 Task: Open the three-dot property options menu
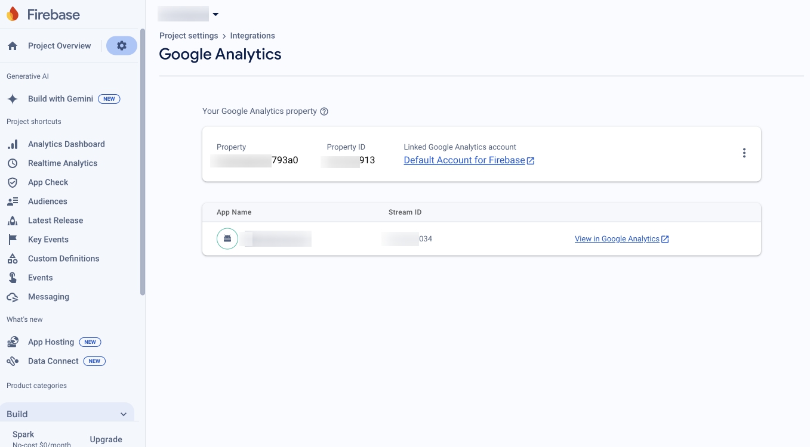(x=744, y=153)
